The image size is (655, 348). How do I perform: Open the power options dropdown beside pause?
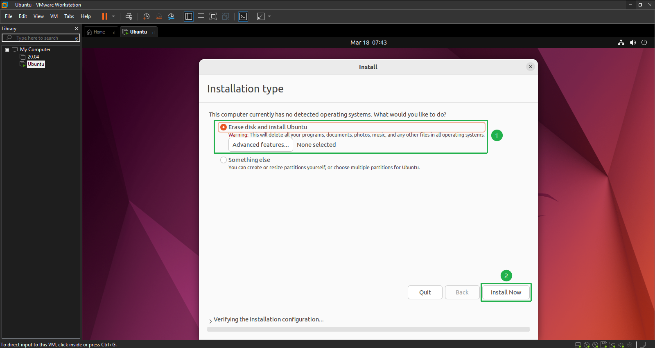(113, 16)
